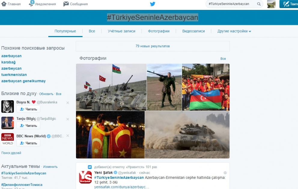
Task: Follow Büşra N. with Читать button
Action: click(28, 109)
